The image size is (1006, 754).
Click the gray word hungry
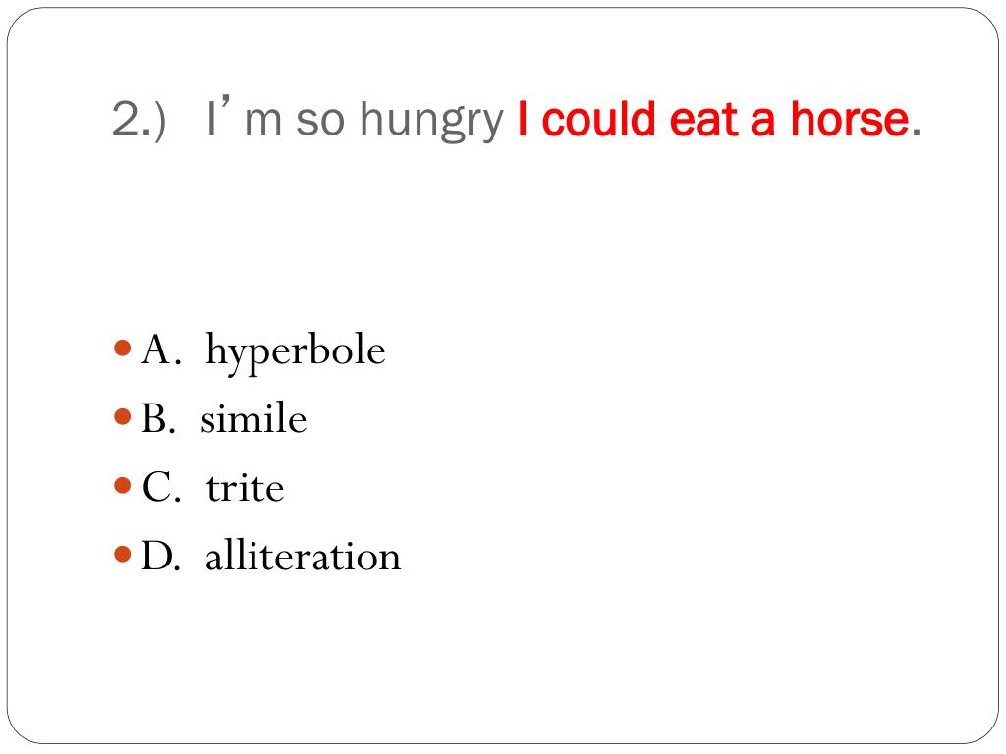pyautogui.click(x=432, y=122)
